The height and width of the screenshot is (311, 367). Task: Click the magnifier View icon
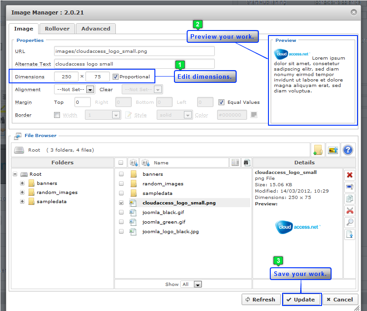(x=350, y=222)
